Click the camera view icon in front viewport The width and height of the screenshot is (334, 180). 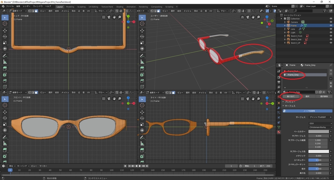[x=109, y=99]
